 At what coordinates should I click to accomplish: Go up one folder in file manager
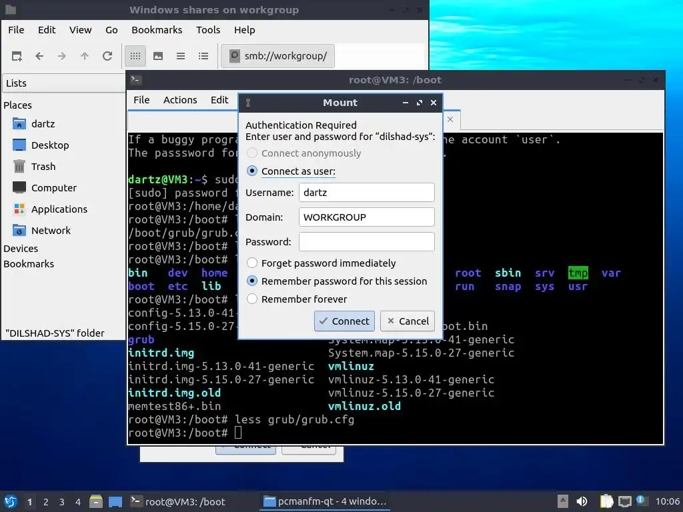pos(85,56)
